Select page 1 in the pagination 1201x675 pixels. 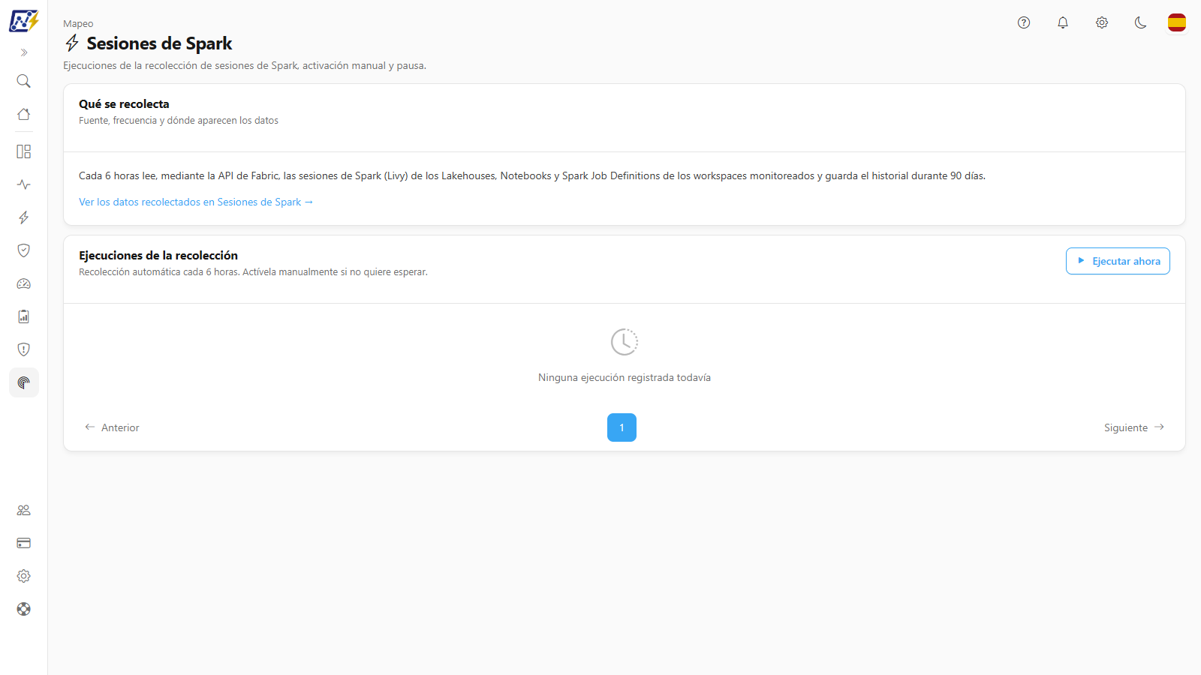point(622,427)
